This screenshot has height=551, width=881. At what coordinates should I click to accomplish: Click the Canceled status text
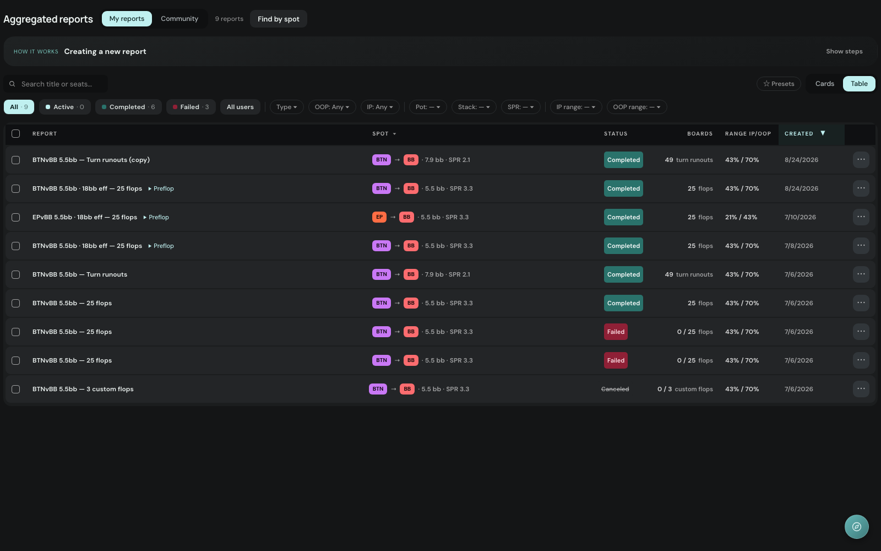[x=615, y=389]
